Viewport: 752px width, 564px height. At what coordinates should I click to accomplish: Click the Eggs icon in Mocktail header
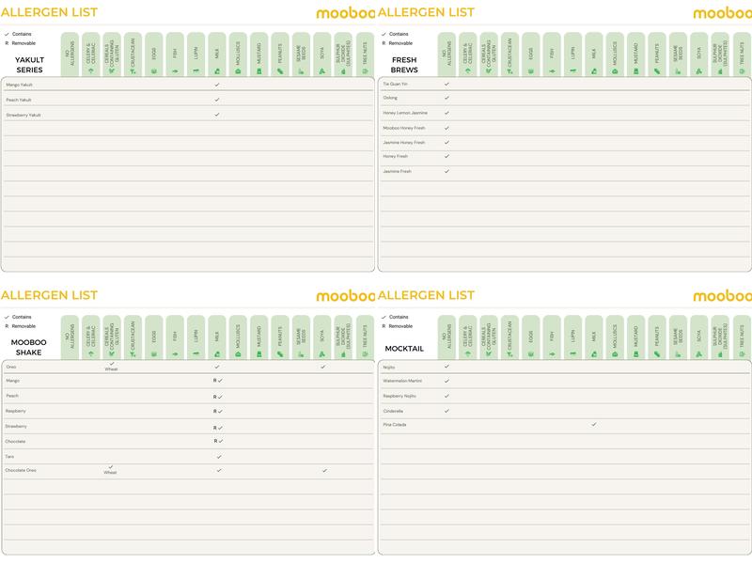click(x=531, y=352)
